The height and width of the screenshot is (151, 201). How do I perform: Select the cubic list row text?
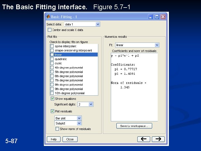(x=58, y=63)
